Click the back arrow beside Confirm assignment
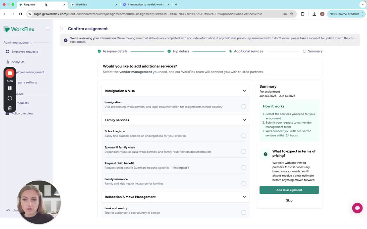The width and height of the screenshot is (367, 229). pos(63,29)
